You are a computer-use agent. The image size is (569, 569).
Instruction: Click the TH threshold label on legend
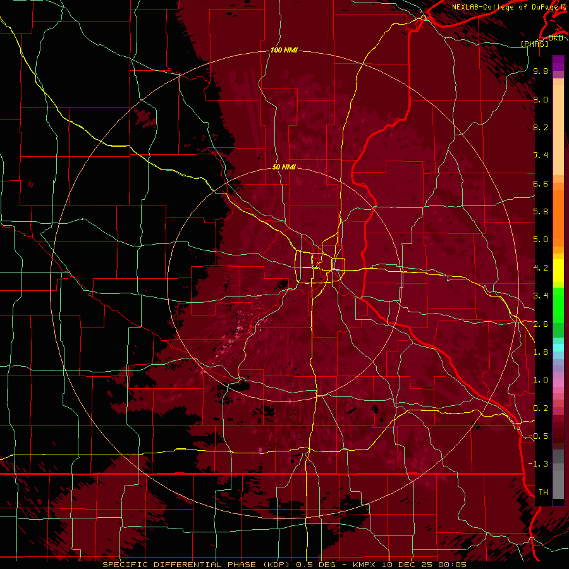coord(543,493)
